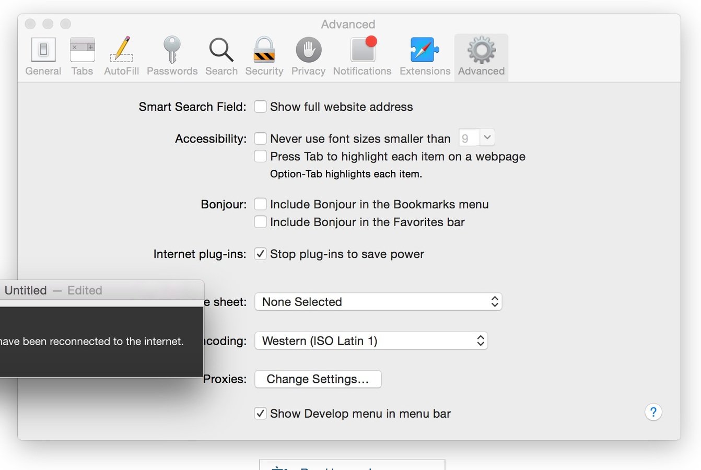Image resolution: width=701 pixels, height=470 pixels.
Task: Open the General preferences pane
Action: tap(43, 56)
